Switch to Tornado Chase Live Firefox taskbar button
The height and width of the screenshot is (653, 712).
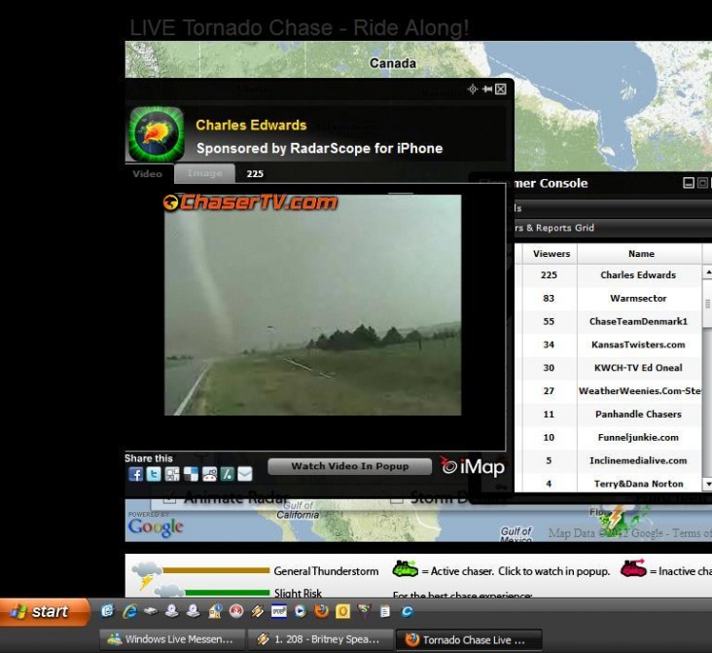tap(469, 639)
